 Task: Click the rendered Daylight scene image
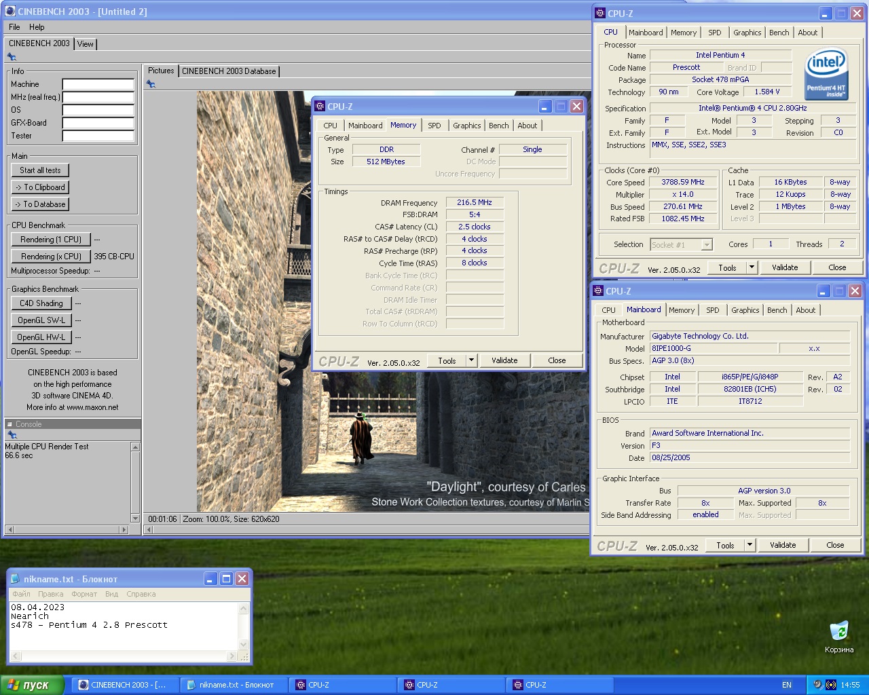click(x=393, y=301)
